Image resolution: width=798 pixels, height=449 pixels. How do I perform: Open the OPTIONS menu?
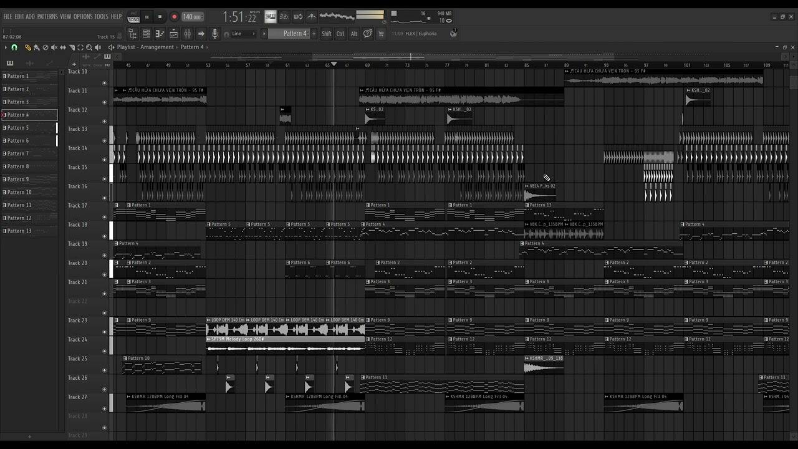(83, 17)
